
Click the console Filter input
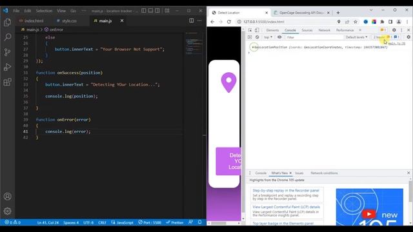[314, 37]
